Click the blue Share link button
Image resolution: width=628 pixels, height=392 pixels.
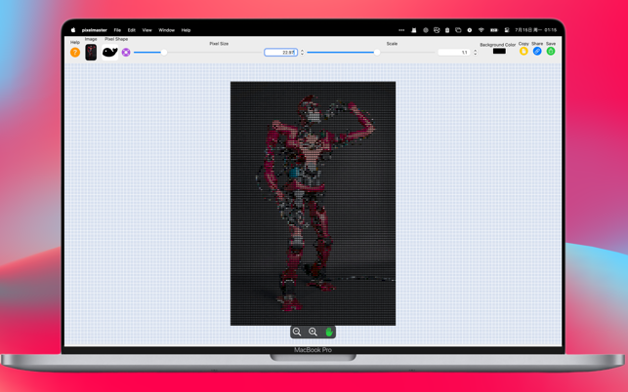click(537, 51)
